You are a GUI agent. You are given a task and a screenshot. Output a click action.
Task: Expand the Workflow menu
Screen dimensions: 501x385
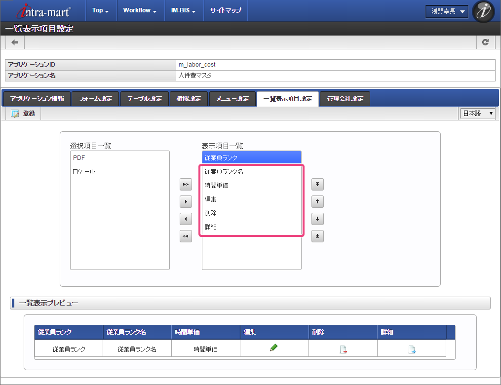pyautogui.click(x=140, y=10)
